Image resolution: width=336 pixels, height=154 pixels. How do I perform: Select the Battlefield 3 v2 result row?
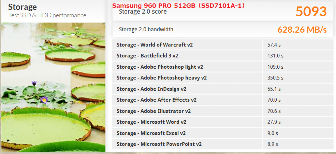[223, 56]
